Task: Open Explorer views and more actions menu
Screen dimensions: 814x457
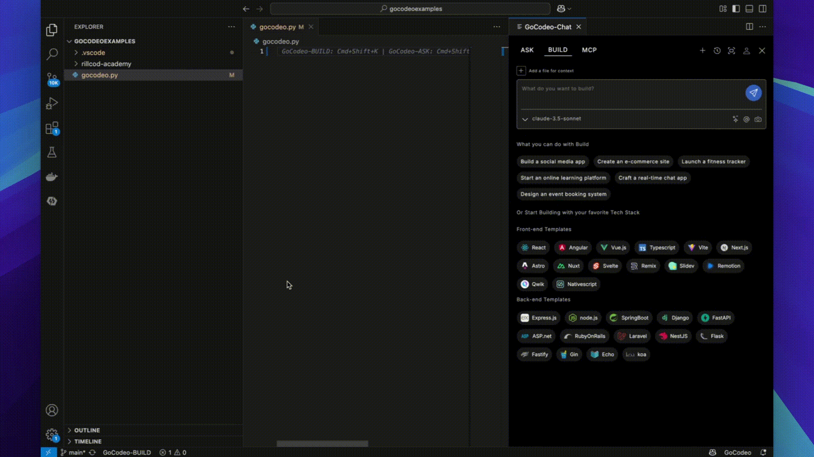Action: (x=231, y=27)
